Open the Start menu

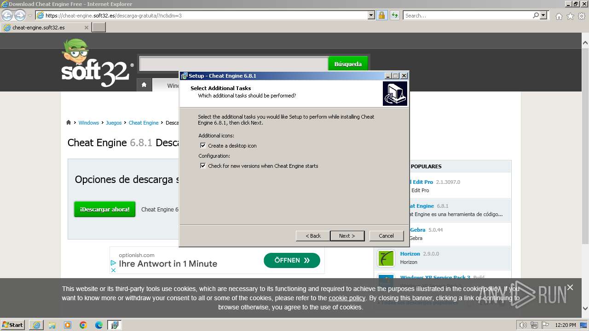(13, 325)
